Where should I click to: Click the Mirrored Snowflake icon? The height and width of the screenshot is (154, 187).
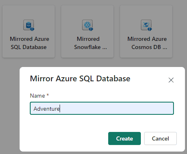(87, 25)
